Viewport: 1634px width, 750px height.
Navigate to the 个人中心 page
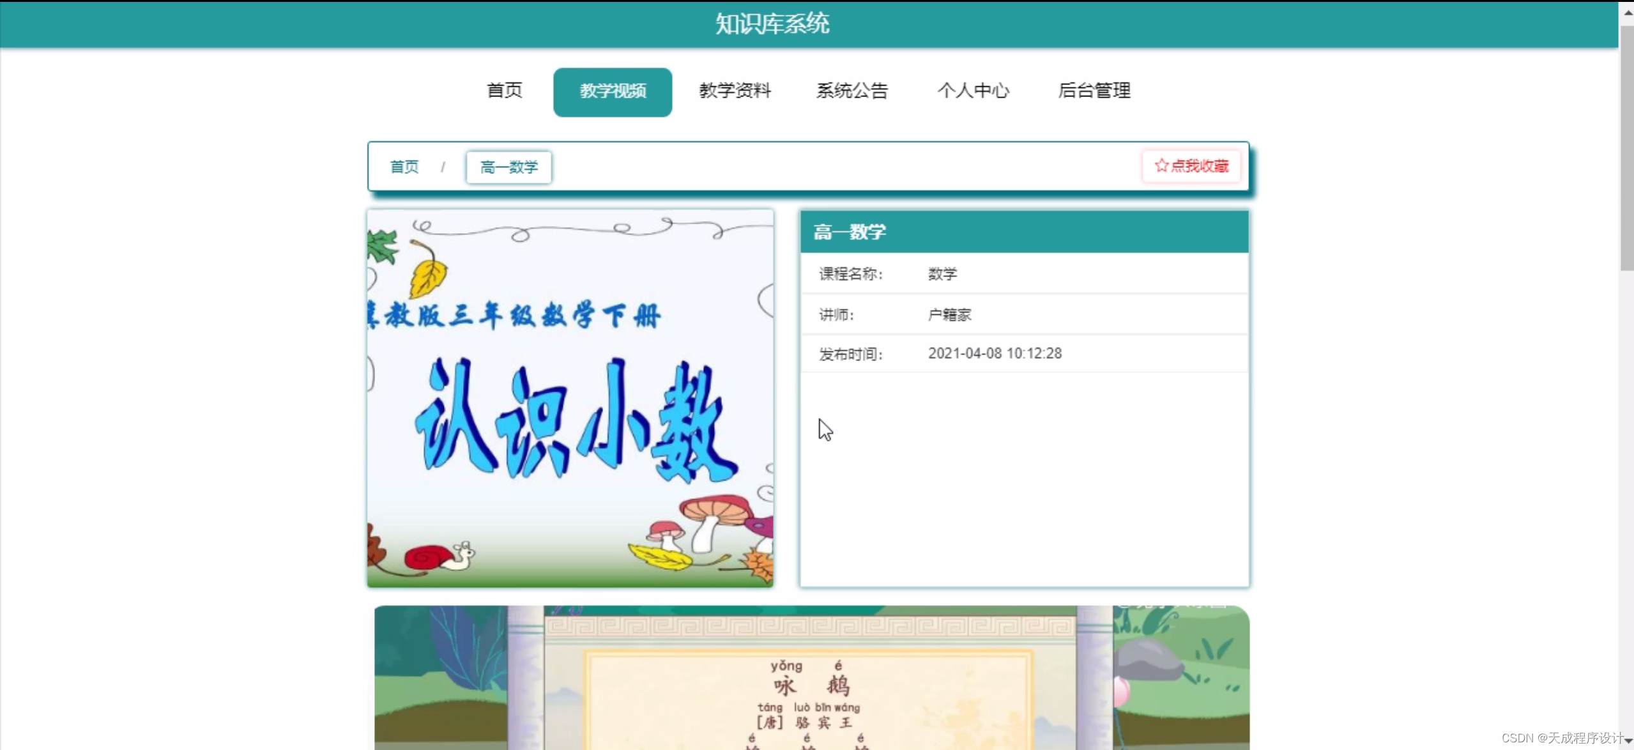[972, 91]
